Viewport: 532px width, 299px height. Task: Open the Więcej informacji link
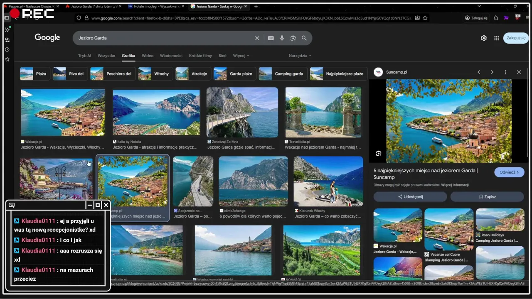click(x=455, y=185)
